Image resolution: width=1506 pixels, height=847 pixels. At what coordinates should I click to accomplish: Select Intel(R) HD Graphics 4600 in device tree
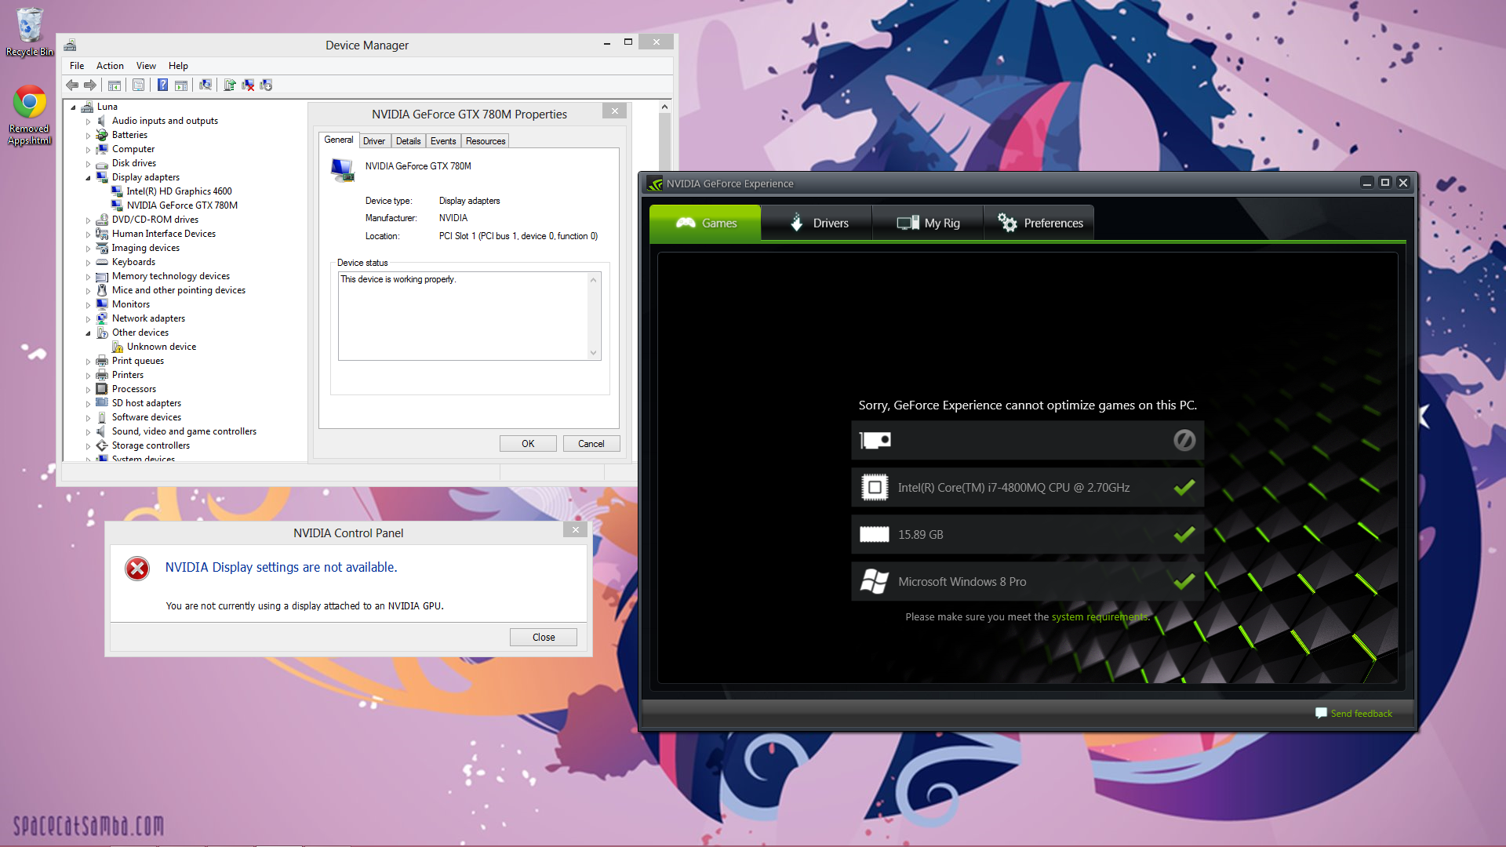click(x=179, y=191)
